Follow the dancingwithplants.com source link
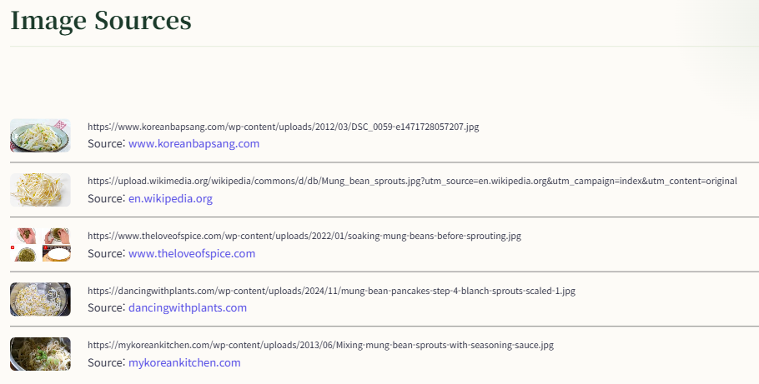759x384 pixels. coord(188,307)
